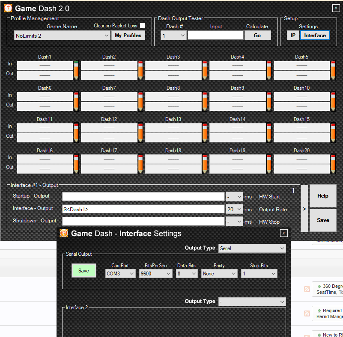
Task: Open the Parity dropdown showing None
Action: click(219, 273)
